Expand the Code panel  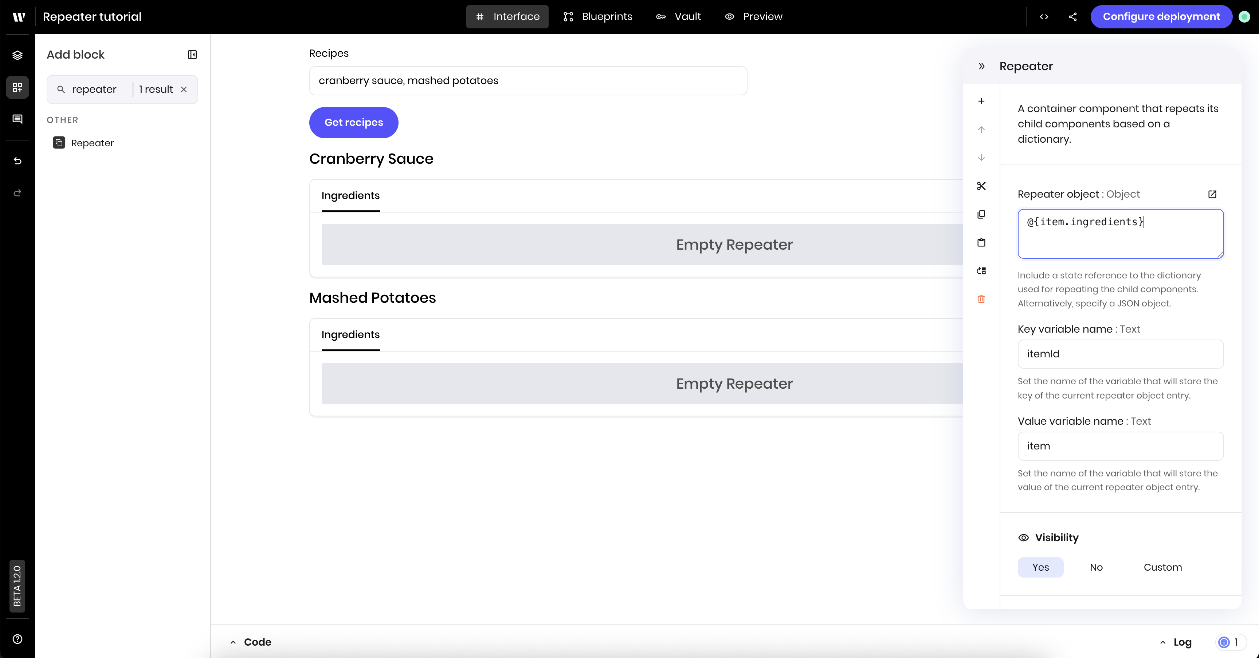point(250,642)
